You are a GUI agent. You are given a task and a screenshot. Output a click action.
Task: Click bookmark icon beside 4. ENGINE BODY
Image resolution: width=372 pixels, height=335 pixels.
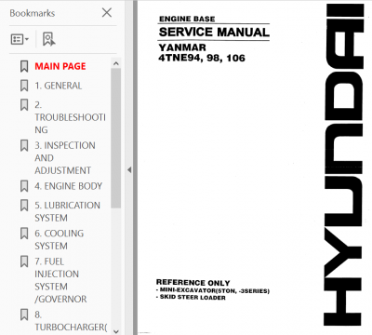click(x=24, y=186)
